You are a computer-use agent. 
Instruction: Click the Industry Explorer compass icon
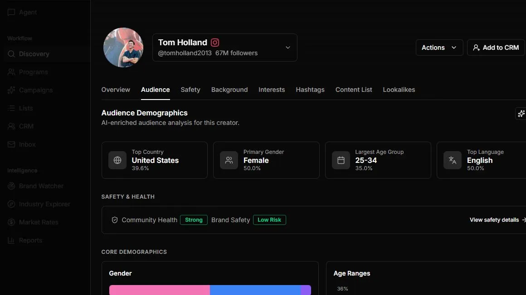tap(11, 204)
